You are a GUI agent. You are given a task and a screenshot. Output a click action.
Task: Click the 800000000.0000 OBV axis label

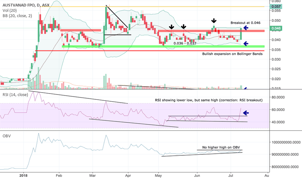coord(286,167)
